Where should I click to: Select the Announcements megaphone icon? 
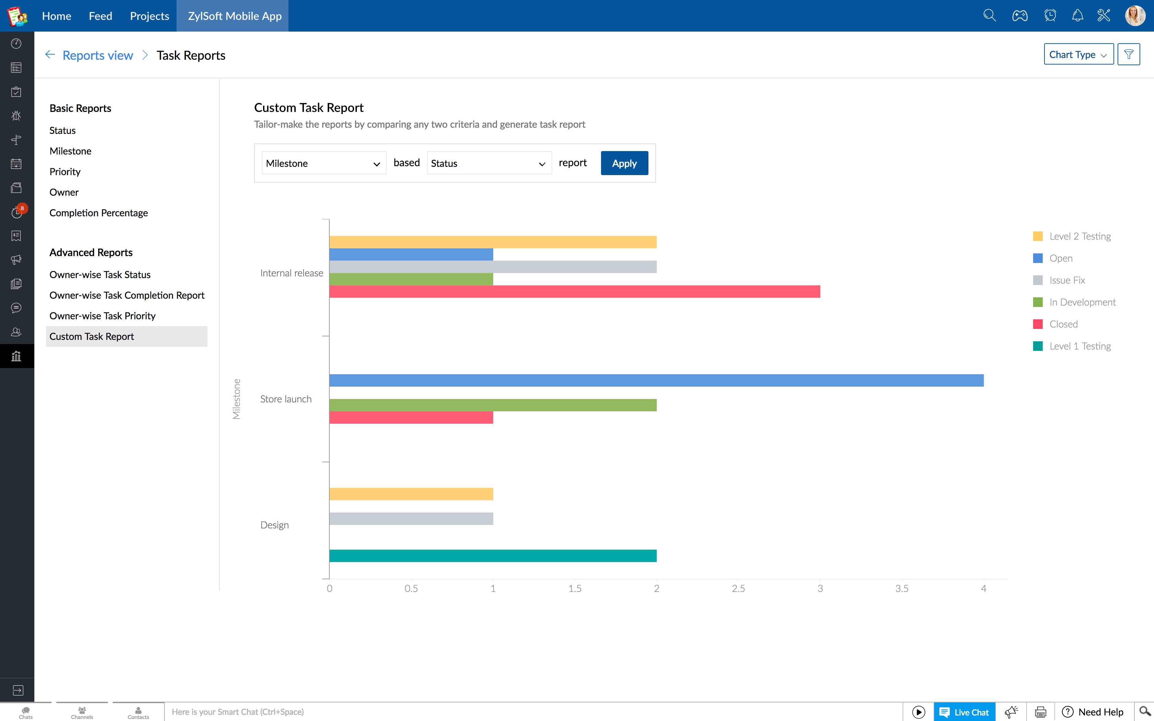click(x=16, y=260)
